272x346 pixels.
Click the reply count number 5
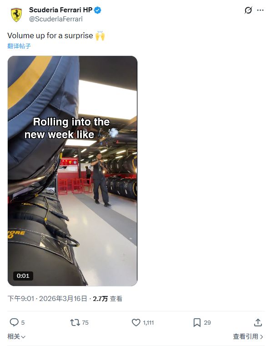tap(23, 323)
